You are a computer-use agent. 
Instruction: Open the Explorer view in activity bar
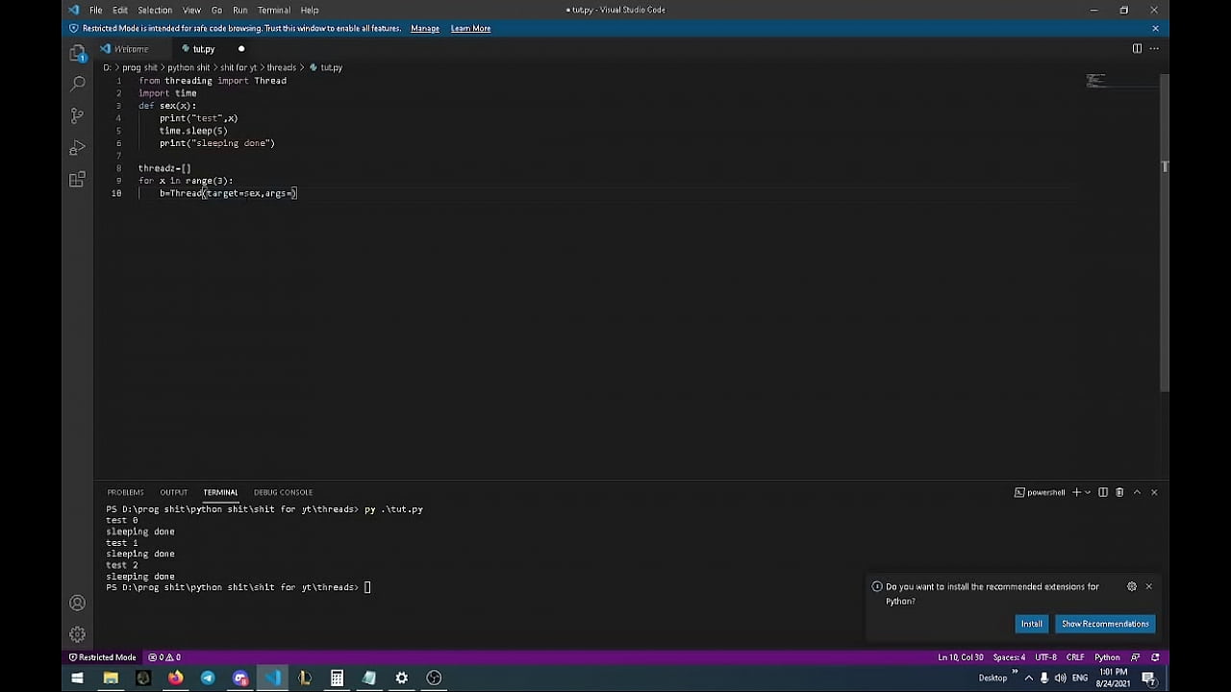78,54
